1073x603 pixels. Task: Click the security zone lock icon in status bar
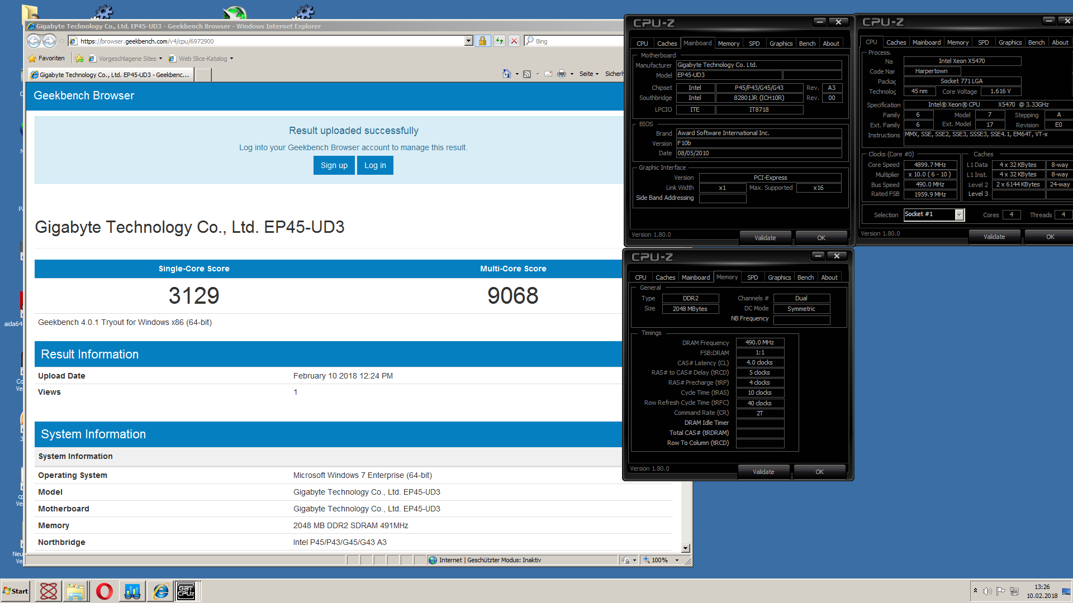(x=626, y=560)
